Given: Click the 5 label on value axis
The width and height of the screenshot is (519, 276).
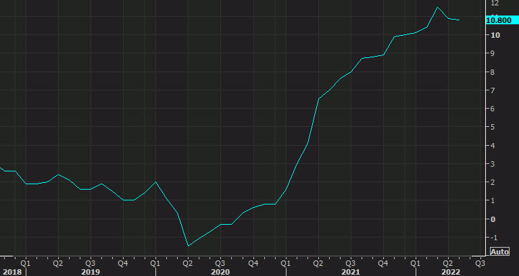Looking at the screenshot, I should (x=493, y=127).
